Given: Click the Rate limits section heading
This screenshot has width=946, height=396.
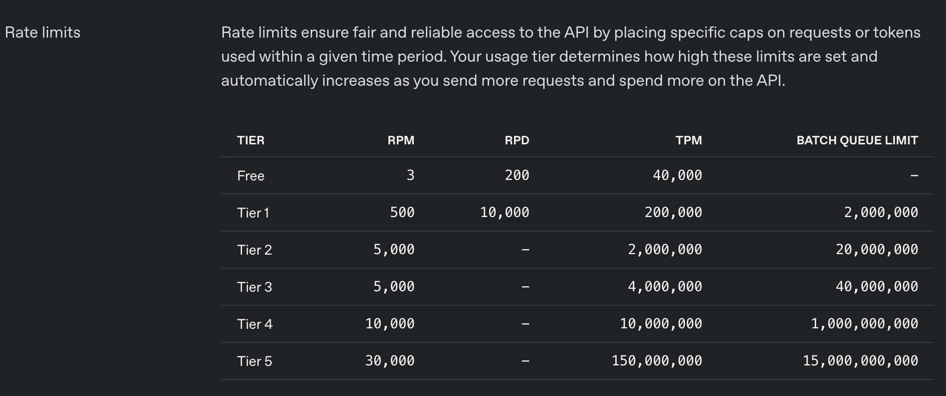Looking at the screenshot, I should coord(43,33).
